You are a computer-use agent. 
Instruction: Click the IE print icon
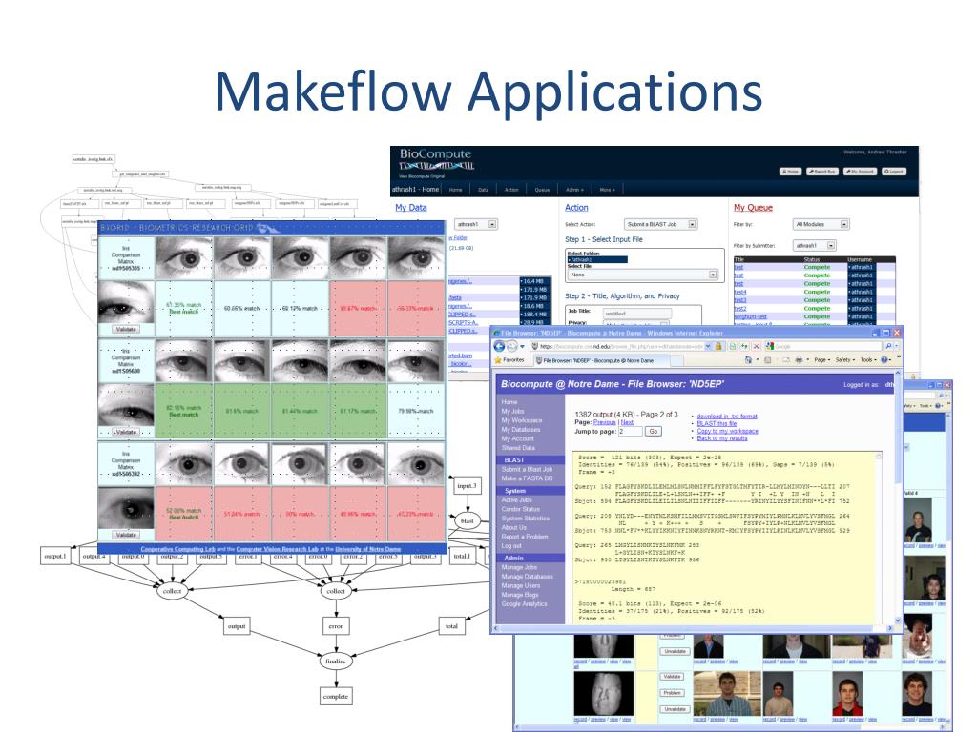click(x=799, y=360)
